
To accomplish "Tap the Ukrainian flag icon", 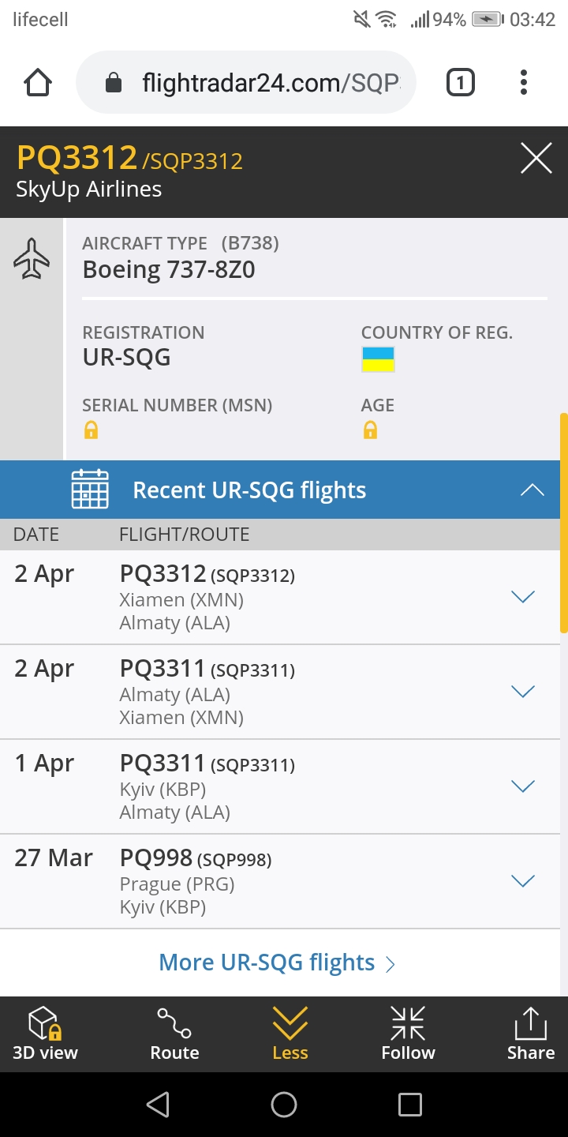I will [x=378, y=359].
